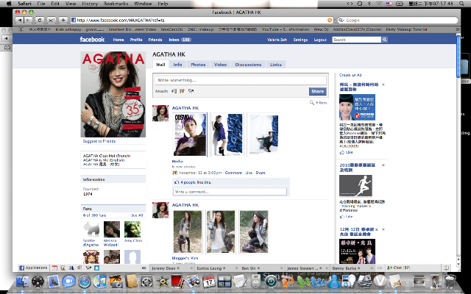Show next chat tabs with the right arrow

380,268
